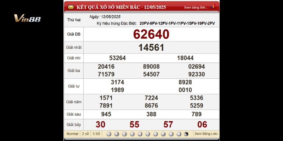Click seventh prize number 06
Image resolution: width=283 pixels, height=141 pixels.
point(202,124)
